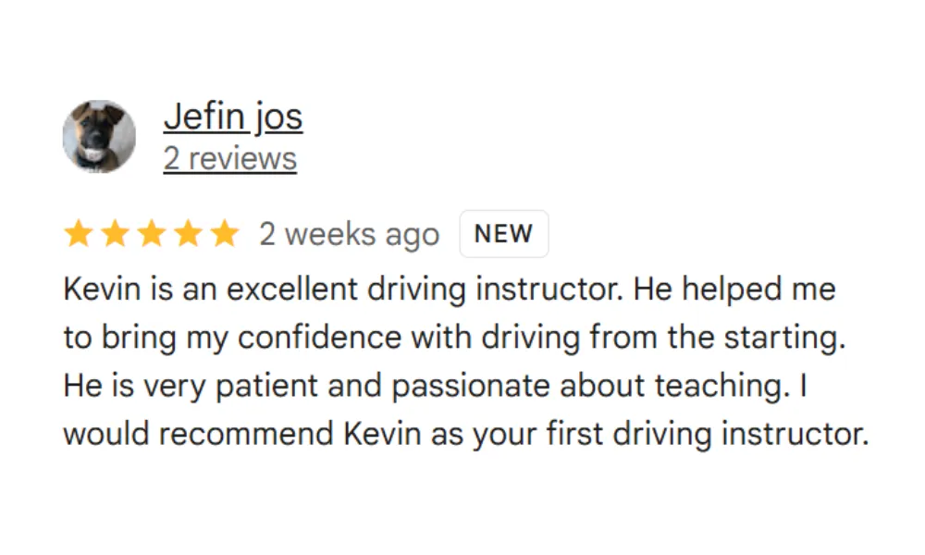
Task: Open the 2 reviews link
Action: [230, 159]
